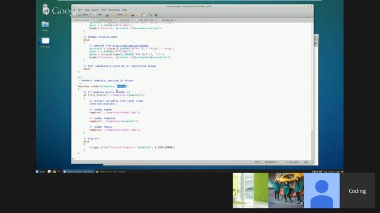This screenshot has height=213, width=380.
Task: Maximize the gedit window
Action: coord(308,7)
